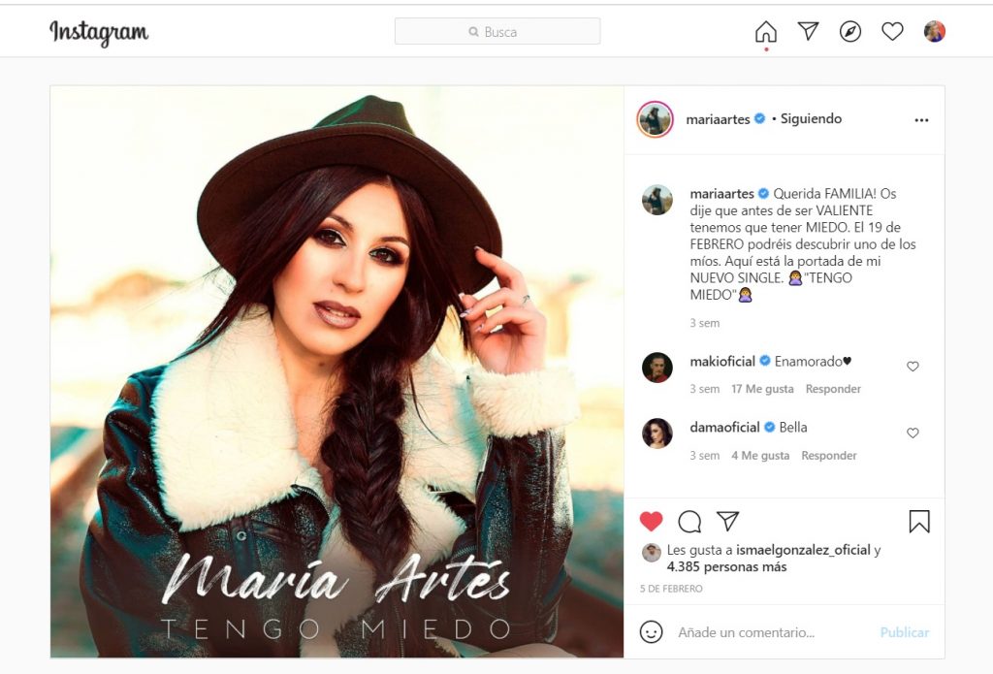Viewport: 993px width, 674px height.
Task: Focus the Busca search field
Action: [497, 31]
